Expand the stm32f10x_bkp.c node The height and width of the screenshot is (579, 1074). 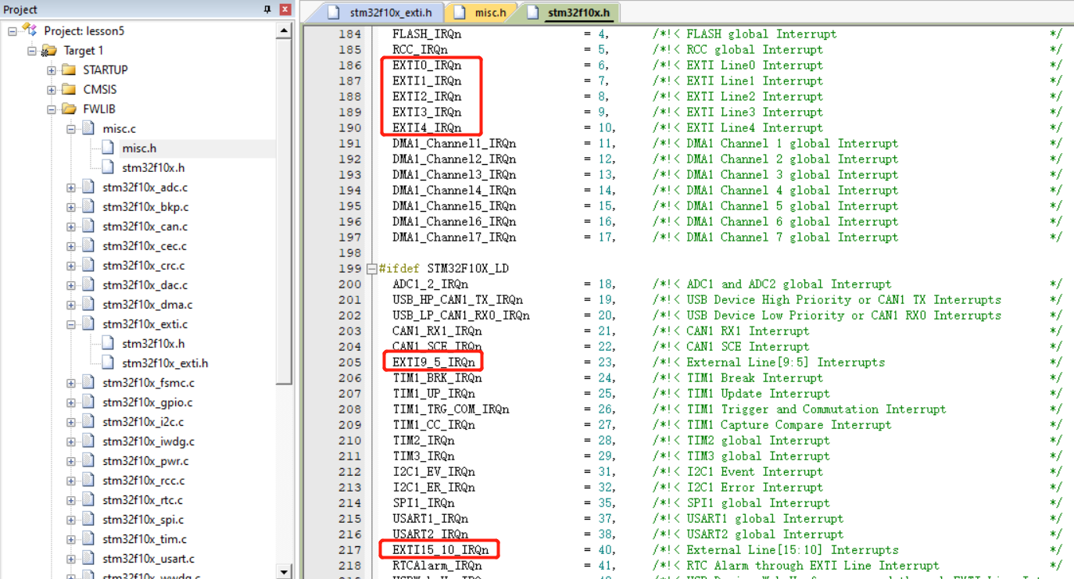coord(71,207)
